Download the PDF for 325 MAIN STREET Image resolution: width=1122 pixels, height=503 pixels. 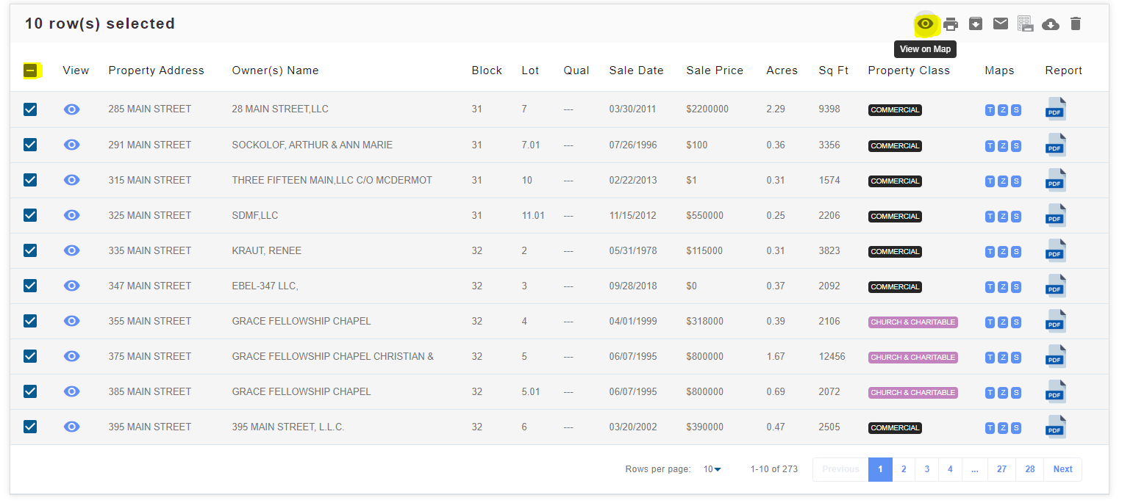[x=1055, y=215]
